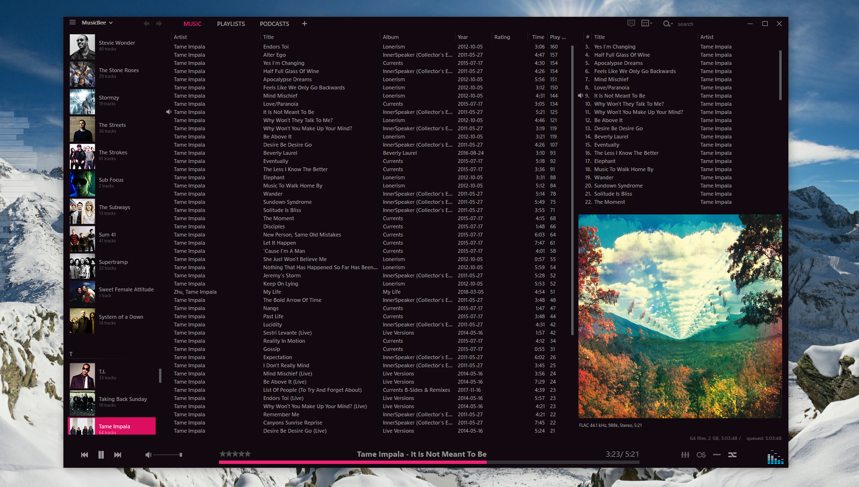The image size is (859, 487).
Task: Toggle repeat mode
Action: (717, 455)
